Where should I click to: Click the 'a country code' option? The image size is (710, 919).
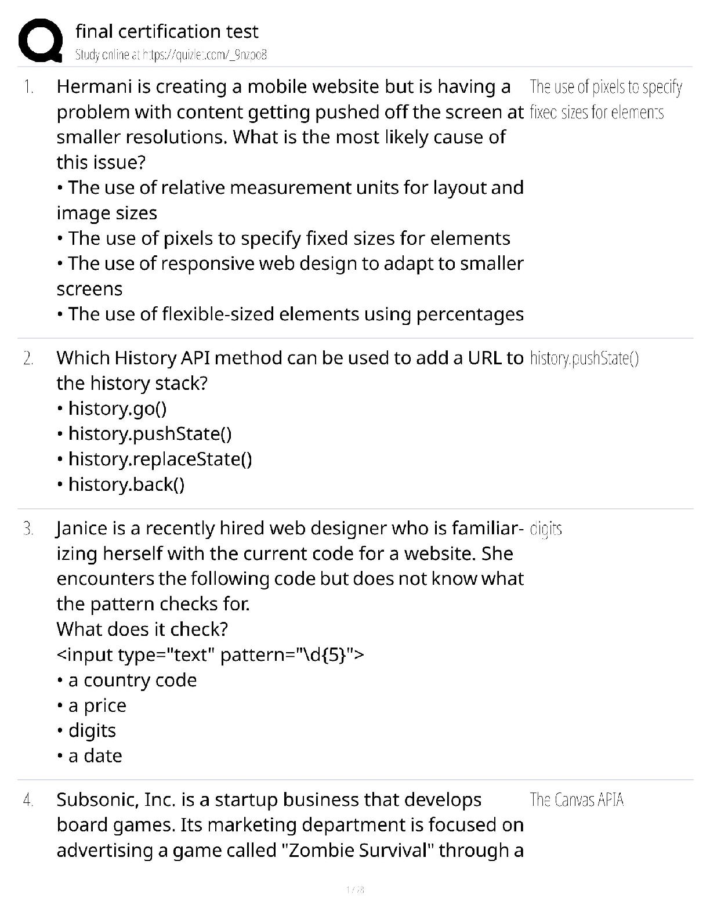(127, 680)
